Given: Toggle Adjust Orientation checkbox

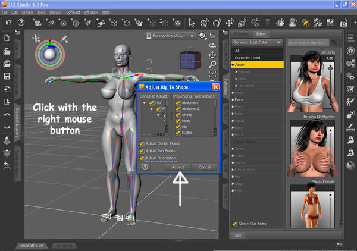Looking at the screenshot, I should 142,158.
